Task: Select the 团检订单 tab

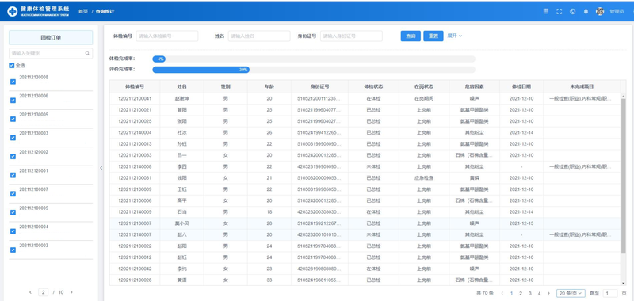Action: 51,37
